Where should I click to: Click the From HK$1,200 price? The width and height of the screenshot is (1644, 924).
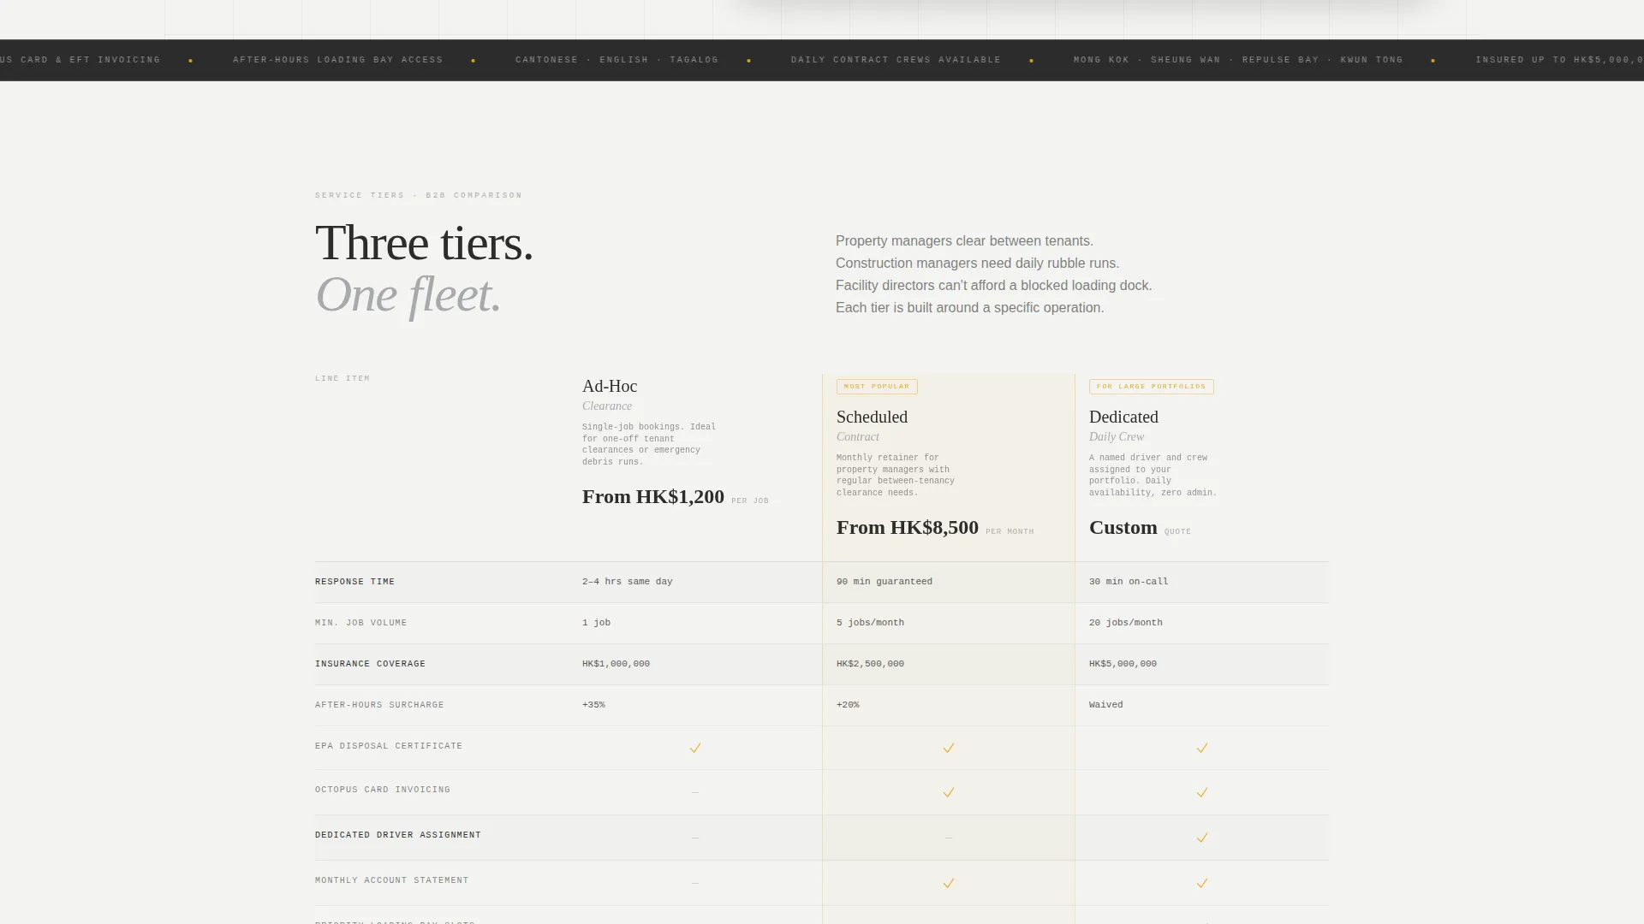point(653,497)
